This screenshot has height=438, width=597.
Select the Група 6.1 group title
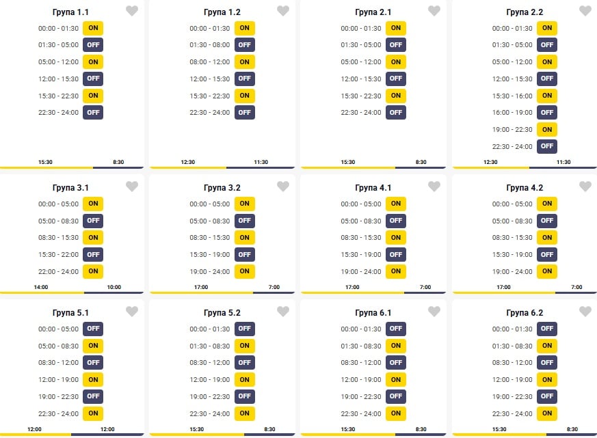[x=373, y=313]
